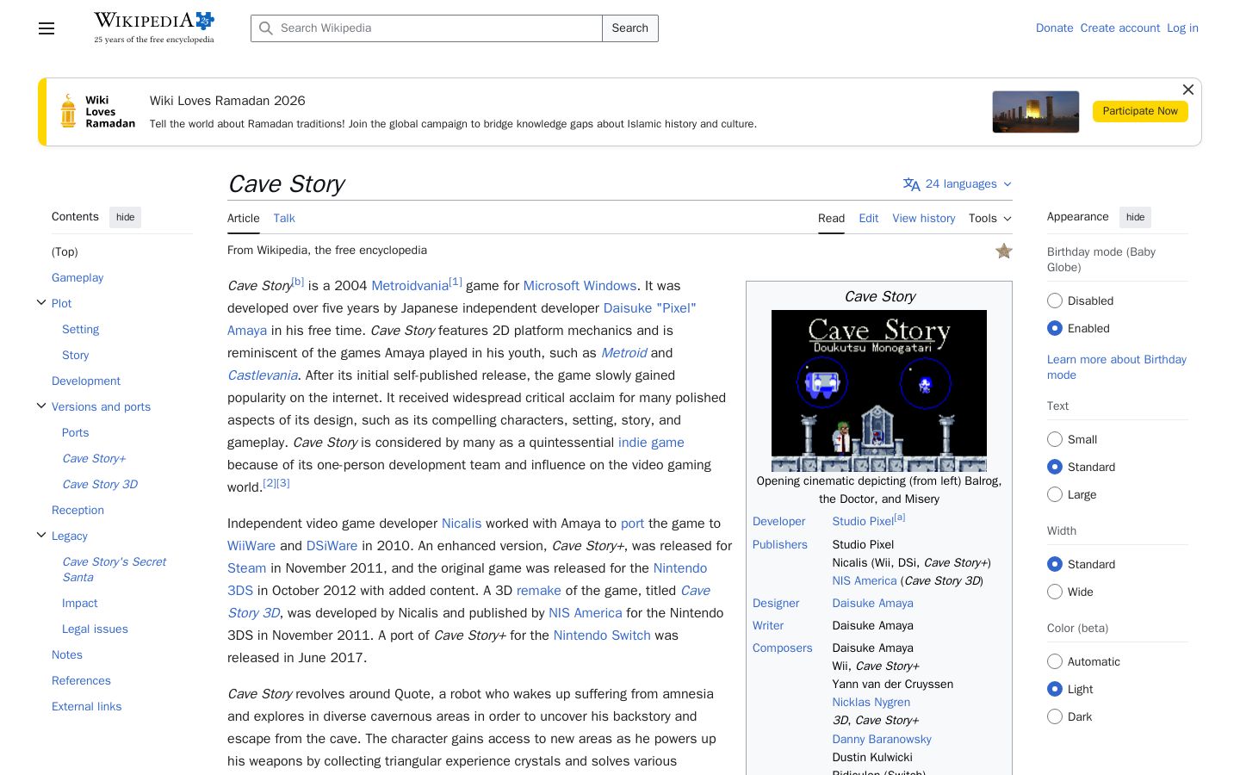1240x775 pixels.
Task: Set text size to Standard
Action: pyautogui.click(x=1055, y=467)
